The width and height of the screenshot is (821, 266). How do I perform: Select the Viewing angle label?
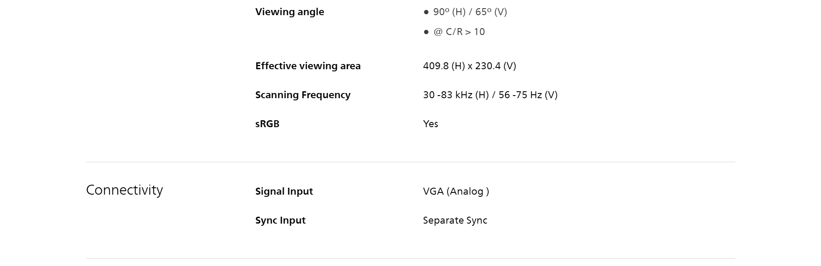(290, 12)
